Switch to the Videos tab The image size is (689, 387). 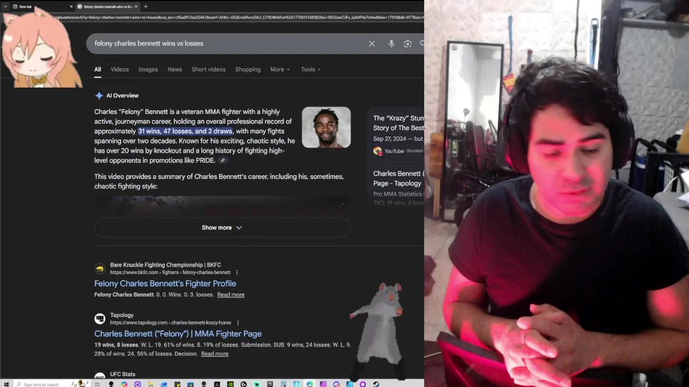[x=119, y=69]
